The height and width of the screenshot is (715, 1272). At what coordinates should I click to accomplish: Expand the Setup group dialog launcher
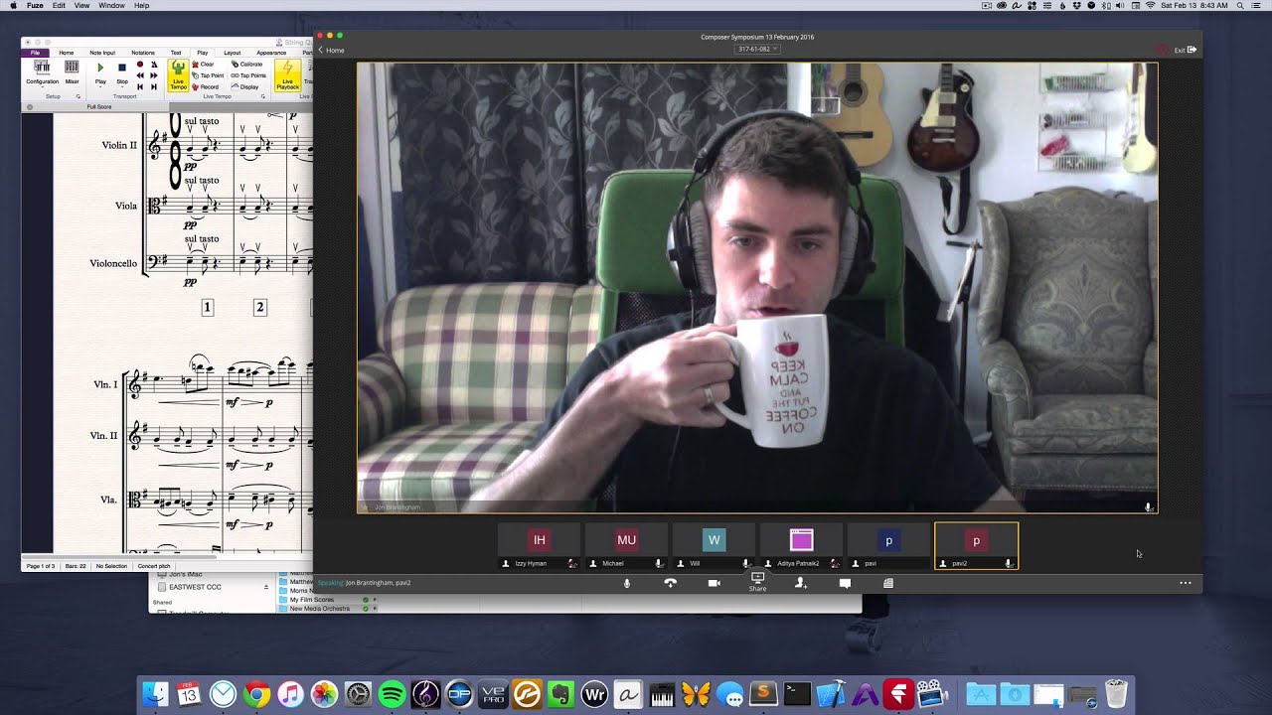tap(79, 96)
